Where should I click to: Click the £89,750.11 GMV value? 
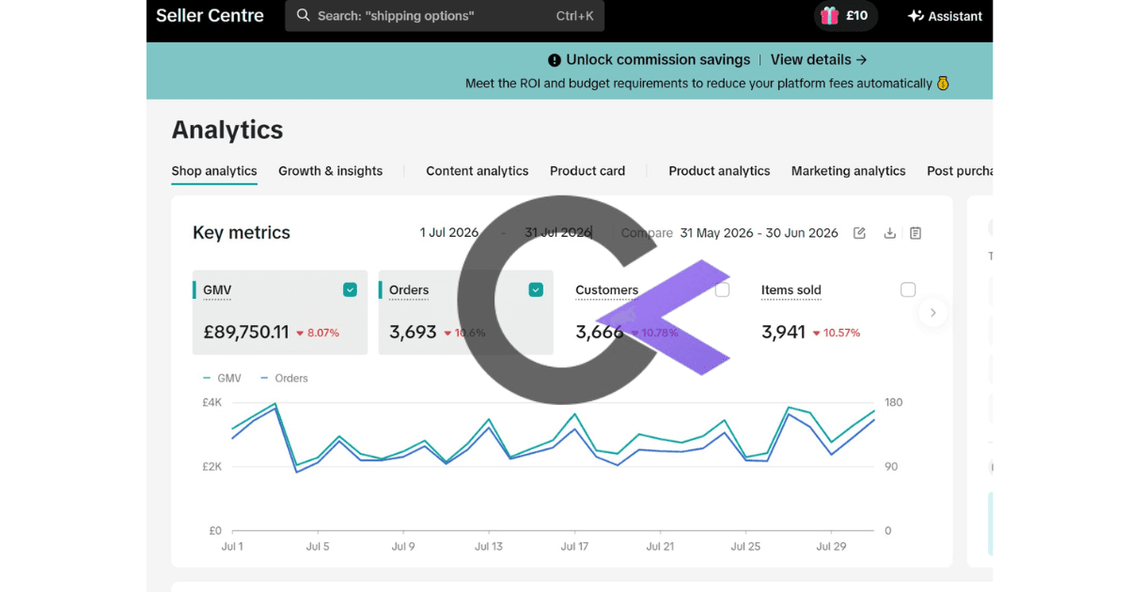(x=246, y=332)
